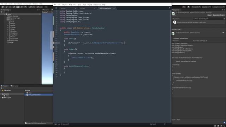226x127 pixels.
Task: Select the Scale tool in Unity toolbar
Action: tap(14, 7)
